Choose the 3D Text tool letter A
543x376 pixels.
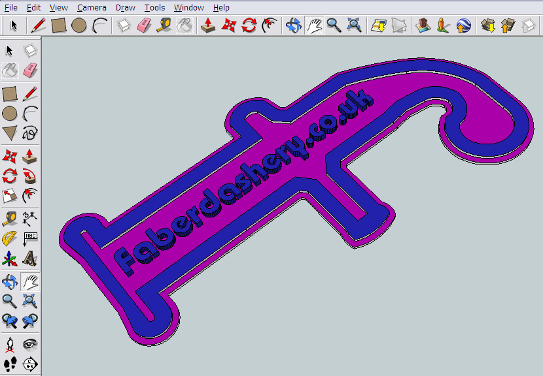tap(30, 258)
